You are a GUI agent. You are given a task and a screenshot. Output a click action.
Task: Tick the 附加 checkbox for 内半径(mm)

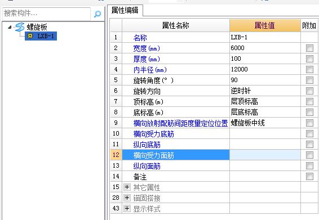point(309,69)
